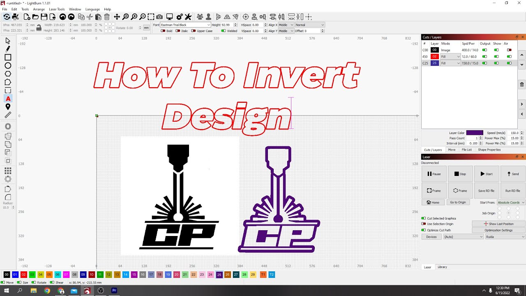Viewport: 526px width, 296px height.
Task: Toggle Optimize Cut Path switch
Action: (424, 230)
